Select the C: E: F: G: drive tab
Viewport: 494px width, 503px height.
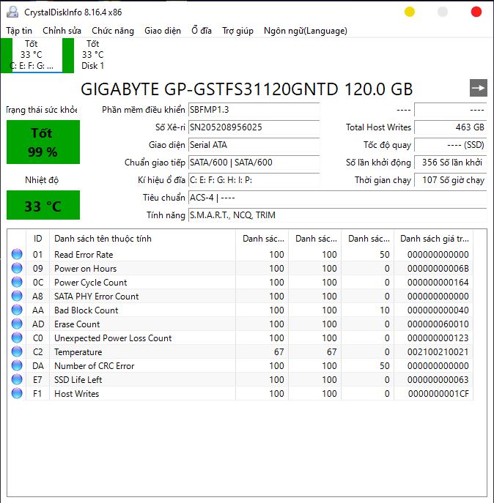click(x=32, y=55)
